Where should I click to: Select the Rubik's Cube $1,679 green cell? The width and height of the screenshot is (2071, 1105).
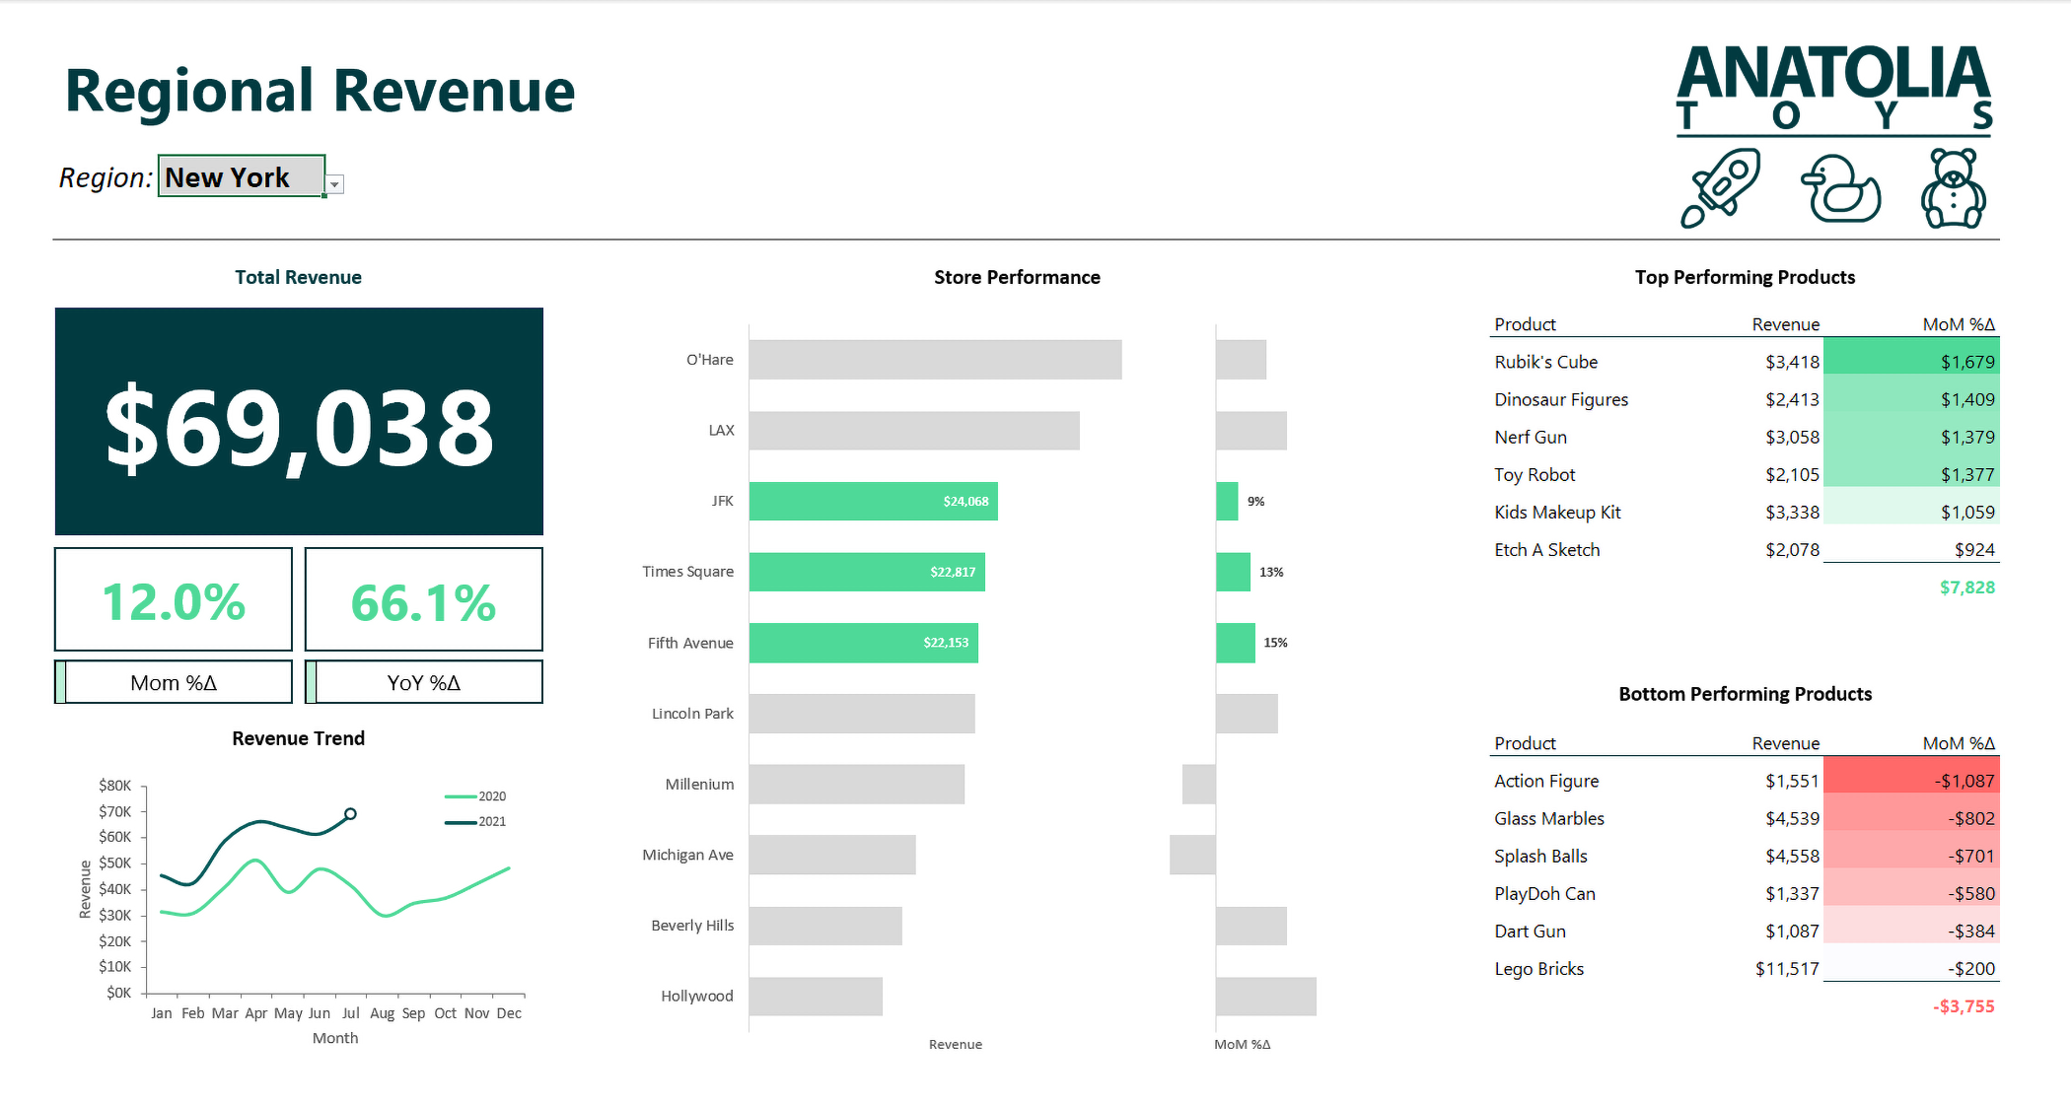pyautogui.click(x=1910, y=362)
